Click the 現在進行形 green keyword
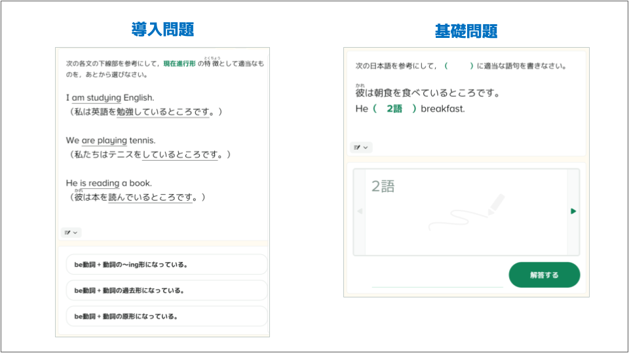The height and width of the screenshot is (353, 629). (x=180, y=63)
